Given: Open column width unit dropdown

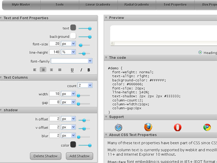Looking at the screenshot, I should coord(68,94).
